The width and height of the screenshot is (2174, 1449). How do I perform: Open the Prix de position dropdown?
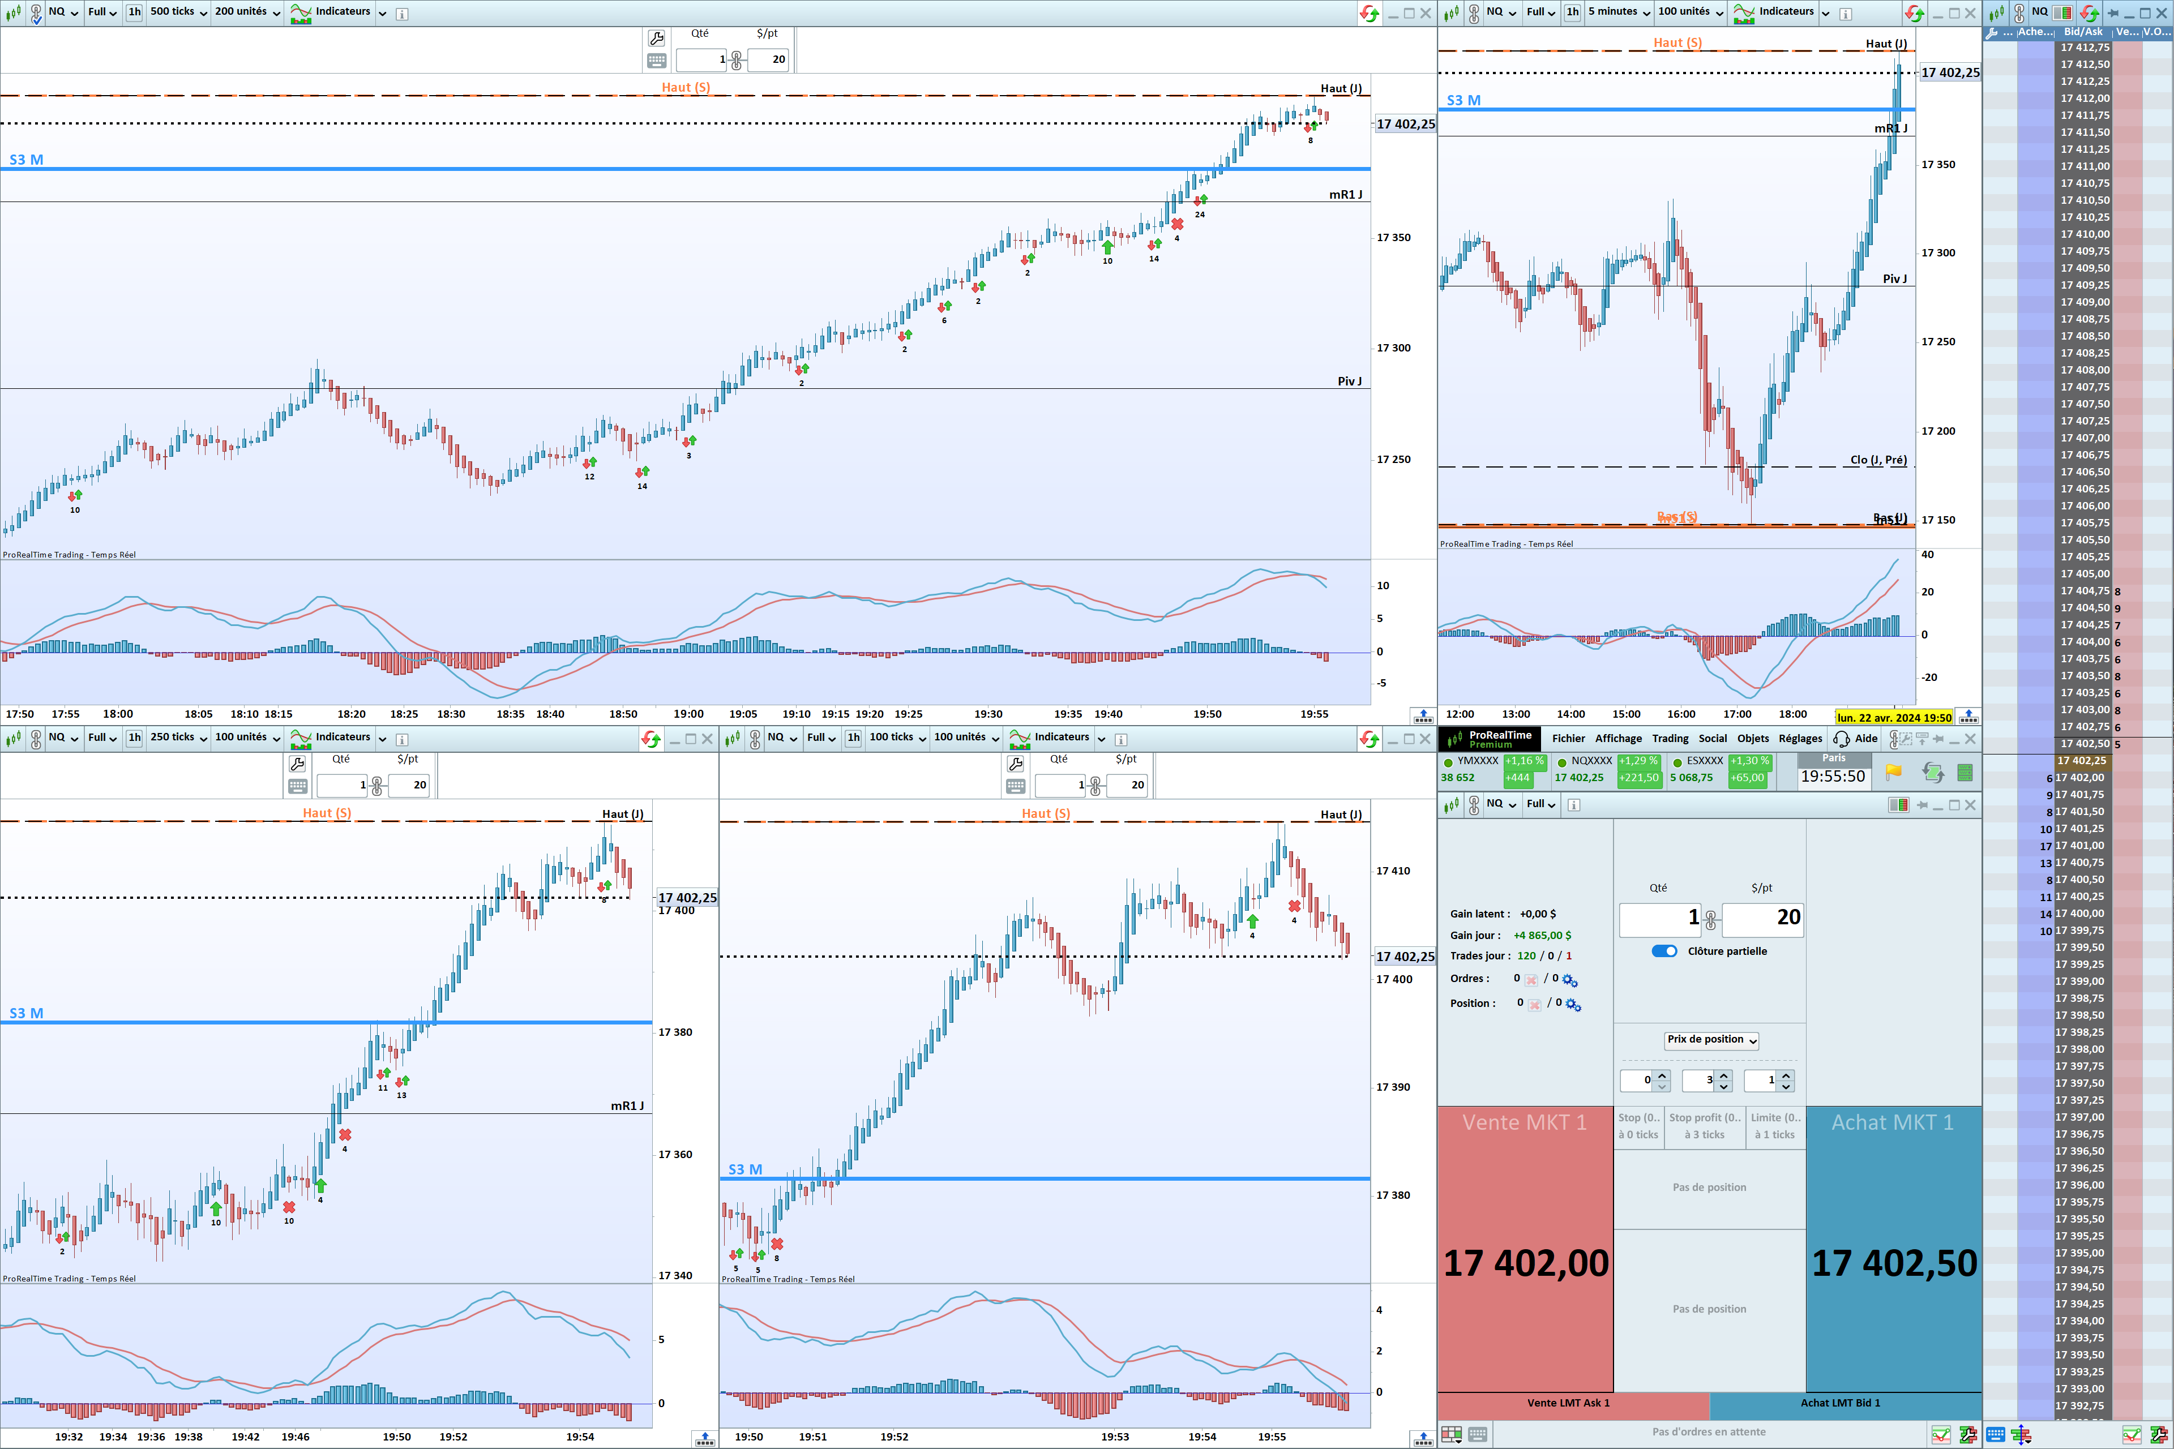coord(1711,1040)
